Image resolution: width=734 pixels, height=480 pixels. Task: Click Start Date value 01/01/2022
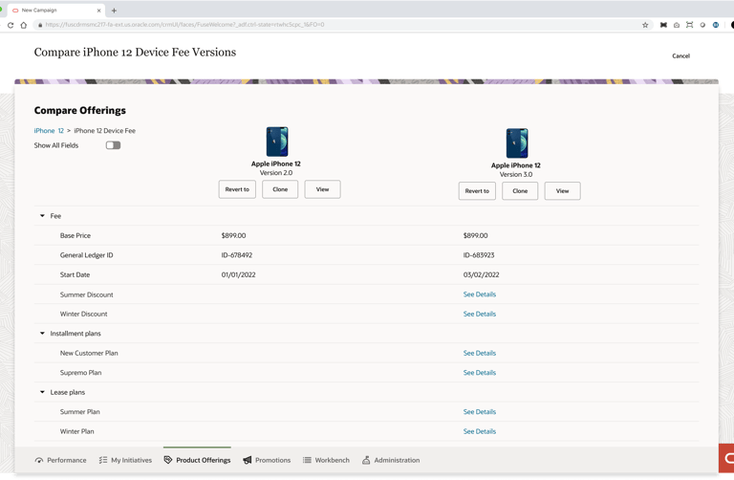click(x=239, y=274)
